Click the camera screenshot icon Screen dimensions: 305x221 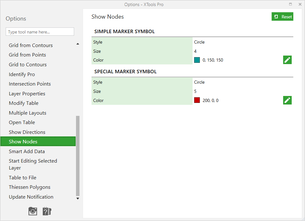[33, 211]
